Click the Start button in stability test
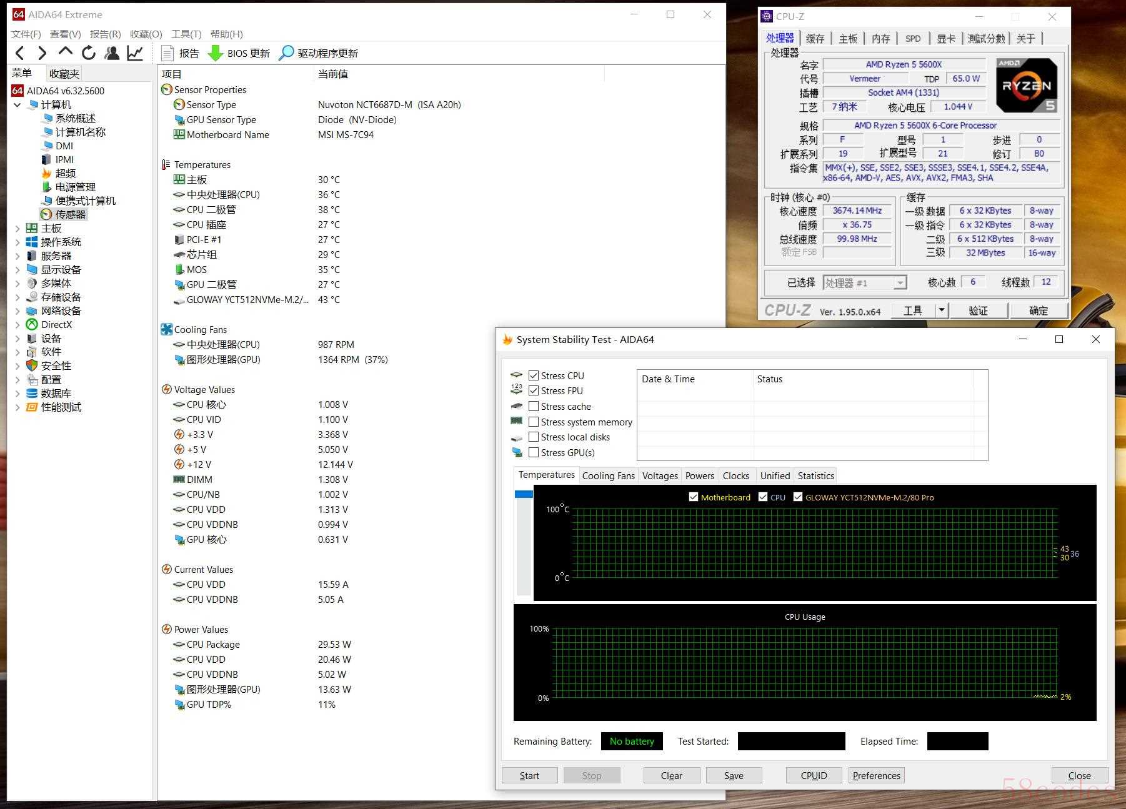The height and width of the screenshot is (809, 1126). pyautogui.click(x=529, y=775)
